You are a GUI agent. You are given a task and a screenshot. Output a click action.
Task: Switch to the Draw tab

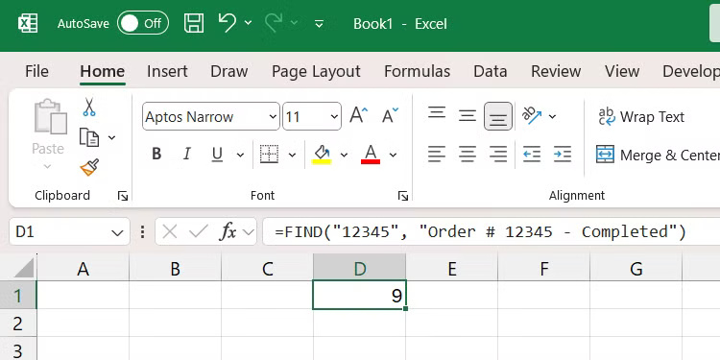(x=229, y=71)
